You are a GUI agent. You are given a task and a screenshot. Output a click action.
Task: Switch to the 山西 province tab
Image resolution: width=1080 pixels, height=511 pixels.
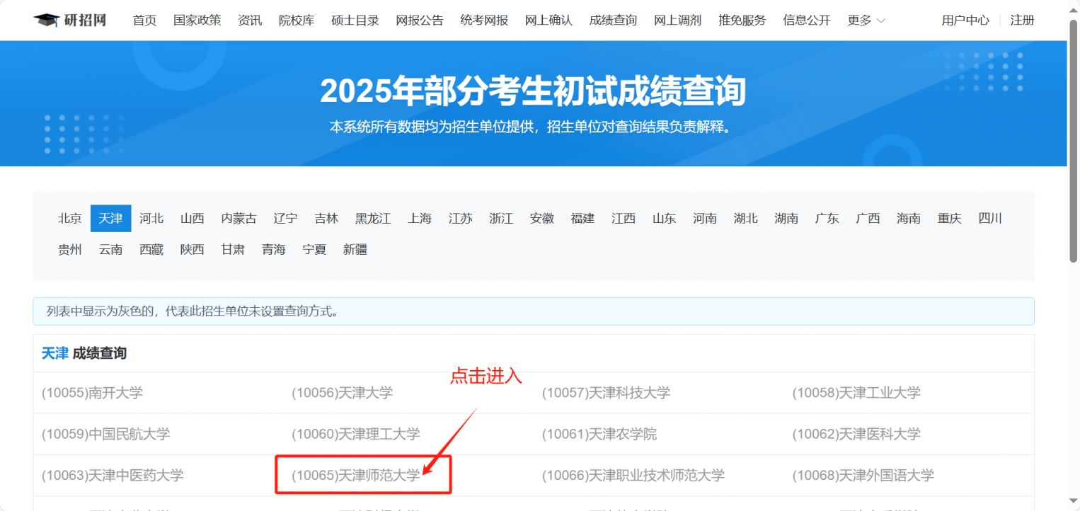[193, 219]
